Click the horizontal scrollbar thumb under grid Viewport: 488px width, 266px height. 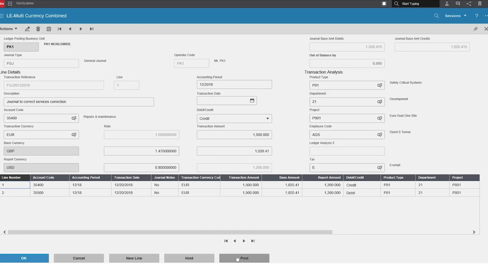pyautogui.click(x=170, y=232)
